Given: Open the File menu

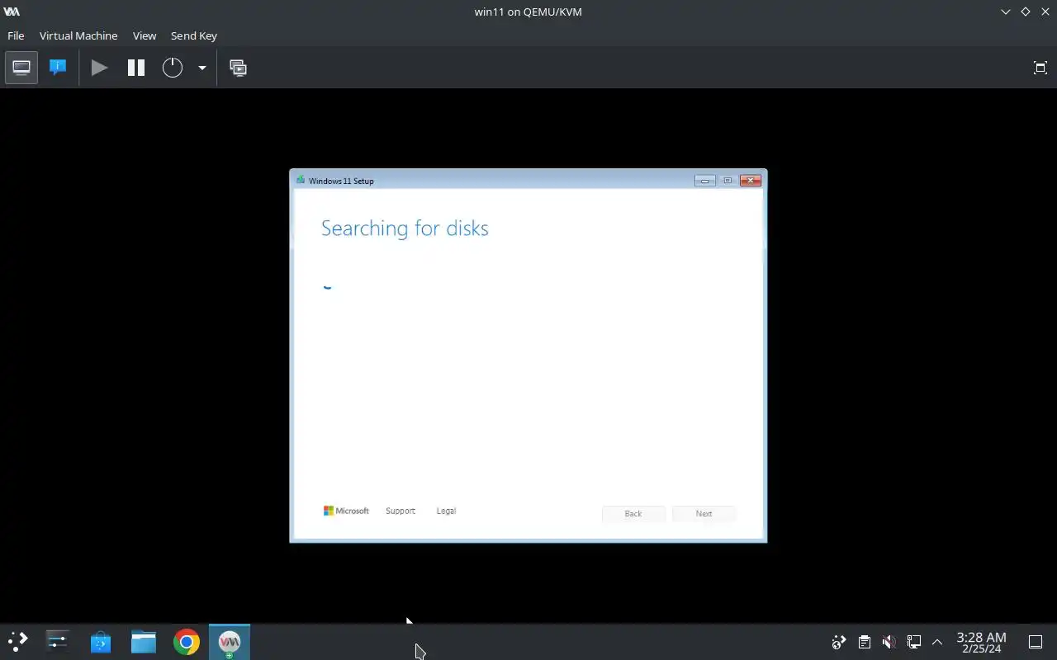Looking at the screenshot, I should (16, 35).
